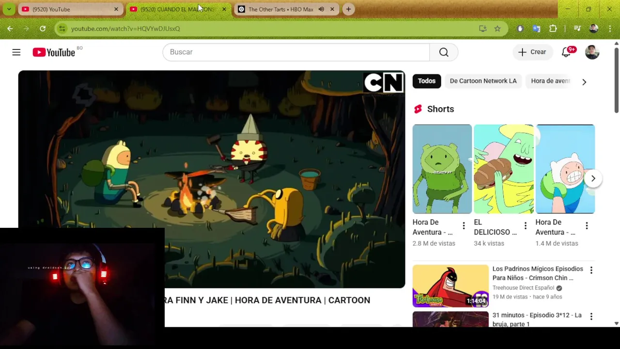This screenshot has width=620, height=349.
Task: Click the address bar URL
Action: (x=125, y=29)
